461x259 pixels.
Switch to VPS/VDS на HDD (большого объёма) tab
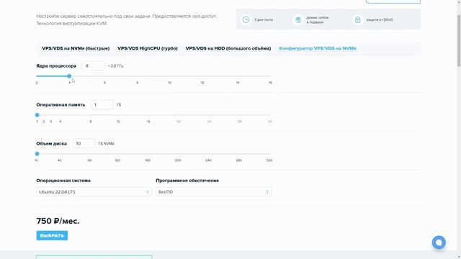(228, 48)
